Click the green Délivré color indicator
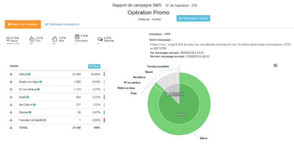This screenshot has width=294, height=144. click(x=104, y=74)
